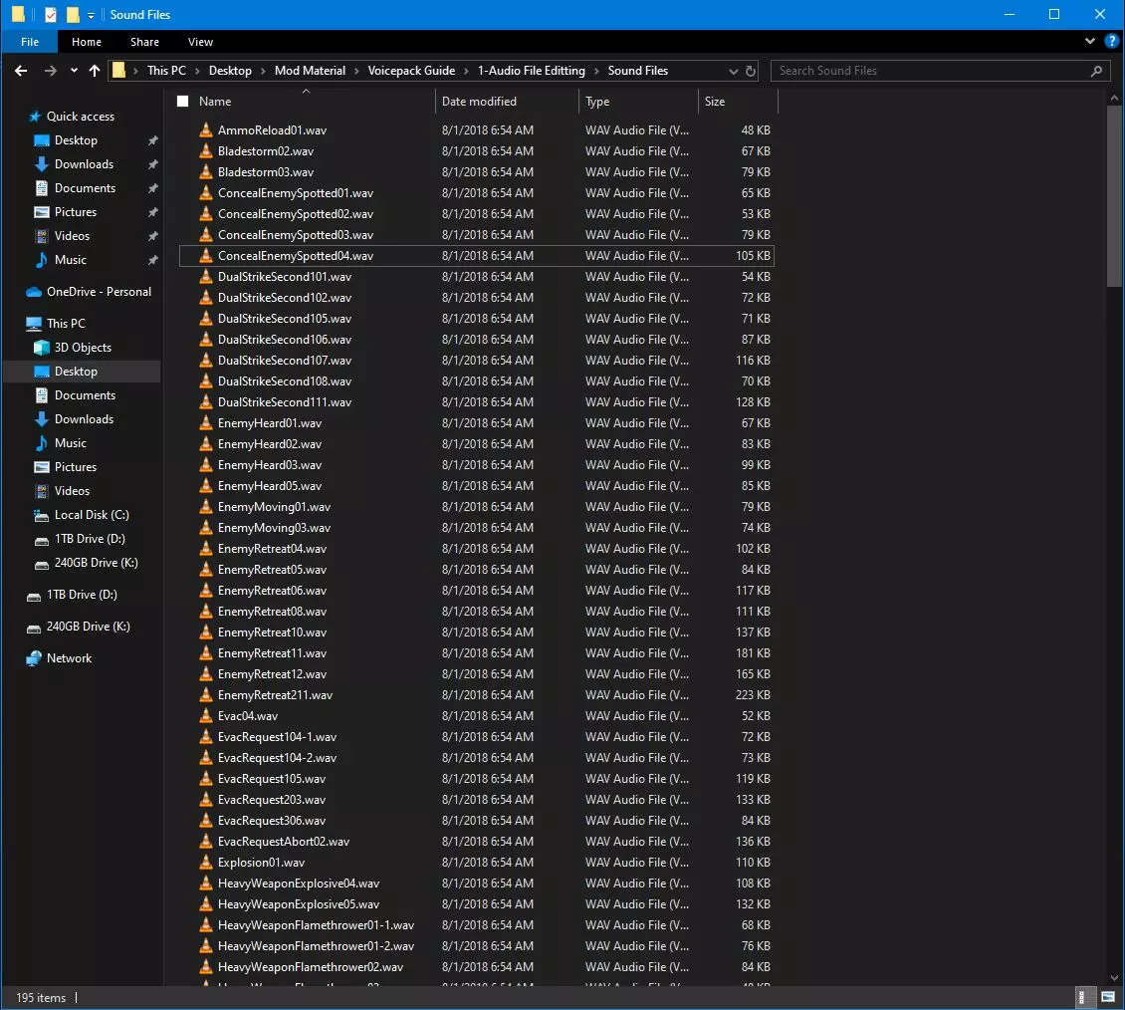This screenshot has width=1125, height=1010.
Task: Go up one folder level
Action: click(x=94, y=71)
